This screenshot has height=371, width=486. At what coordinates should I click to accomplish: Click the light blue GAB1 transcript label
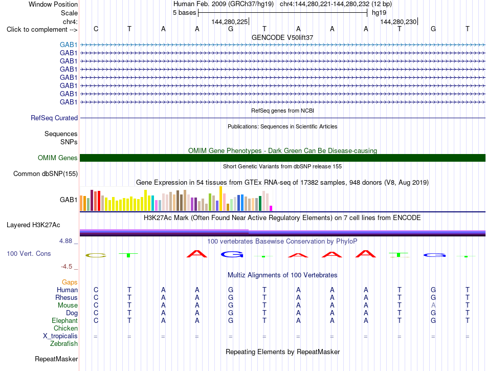(69, 45)
